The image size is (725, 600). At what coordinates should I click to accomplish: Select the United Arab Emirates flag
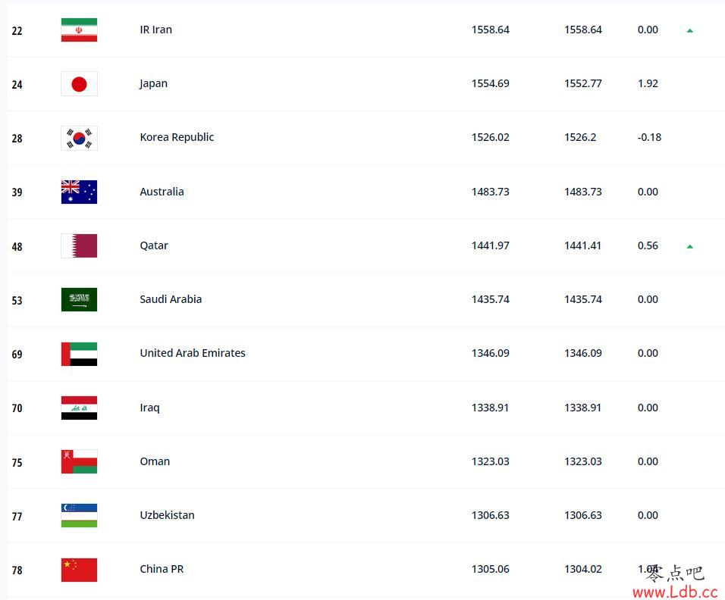point(79,354)
